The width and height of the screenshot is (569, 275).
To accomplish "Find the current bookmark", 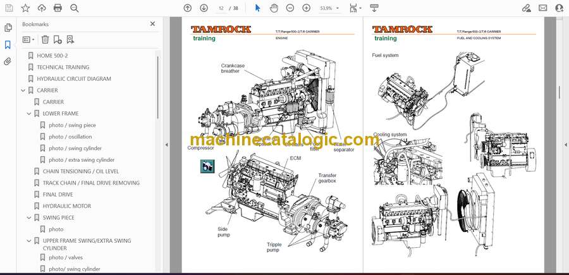I will pyautogui.click(x=70, y=40).
